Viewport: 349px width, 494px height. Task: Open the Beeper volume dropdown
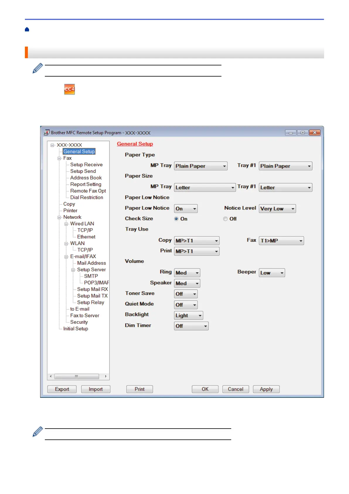[x=272, y=273]
